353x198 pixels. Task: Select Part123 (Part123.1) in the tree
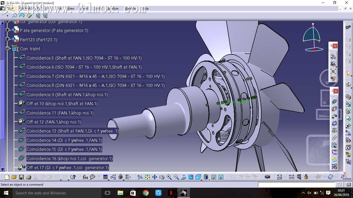[39, 40]
